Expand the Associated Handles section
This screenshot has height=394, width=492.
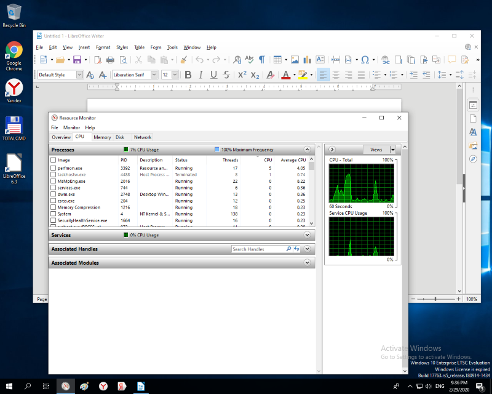click(307, 249)
